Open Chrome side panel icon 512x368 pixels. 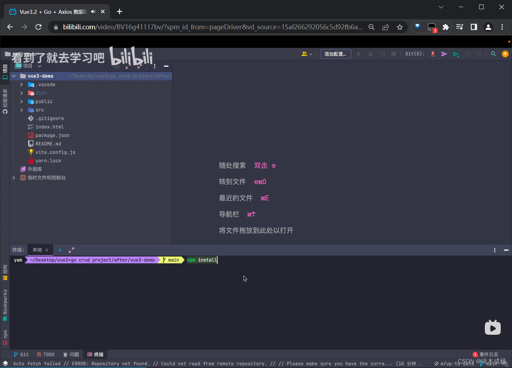tap(474, 27)
